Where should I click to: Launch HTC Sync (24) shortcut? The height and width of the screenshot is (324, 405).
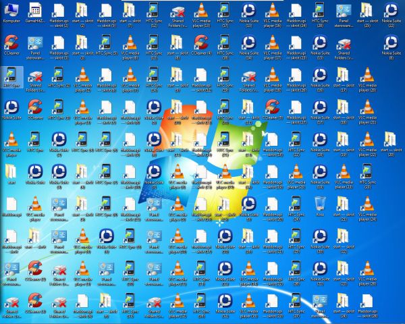[297, 209]
